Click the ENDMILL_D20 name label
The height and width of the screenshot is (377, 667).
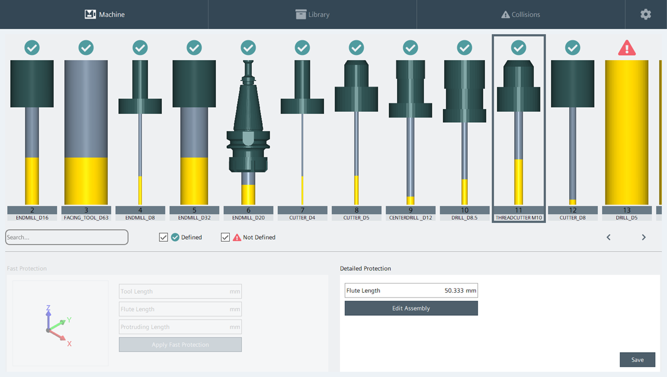(x=248, y=217)
